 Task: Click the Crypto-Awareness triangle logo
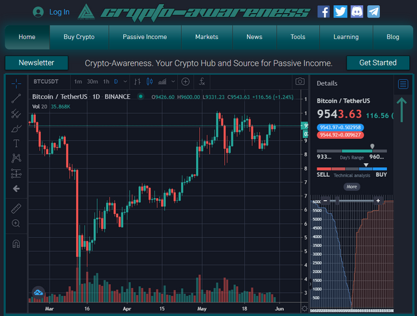pyautogui.click(x=86, y=12)
